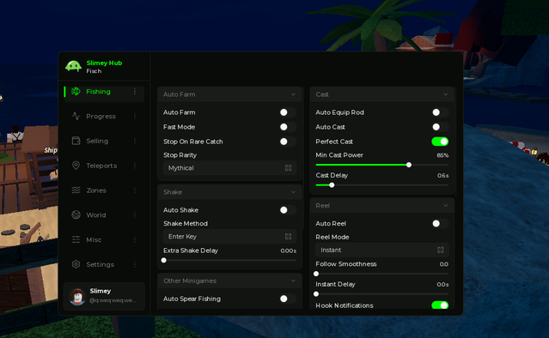Open the three-dot menu beside World
Viewport: 549px width, 338px height.
coord(135,215)
